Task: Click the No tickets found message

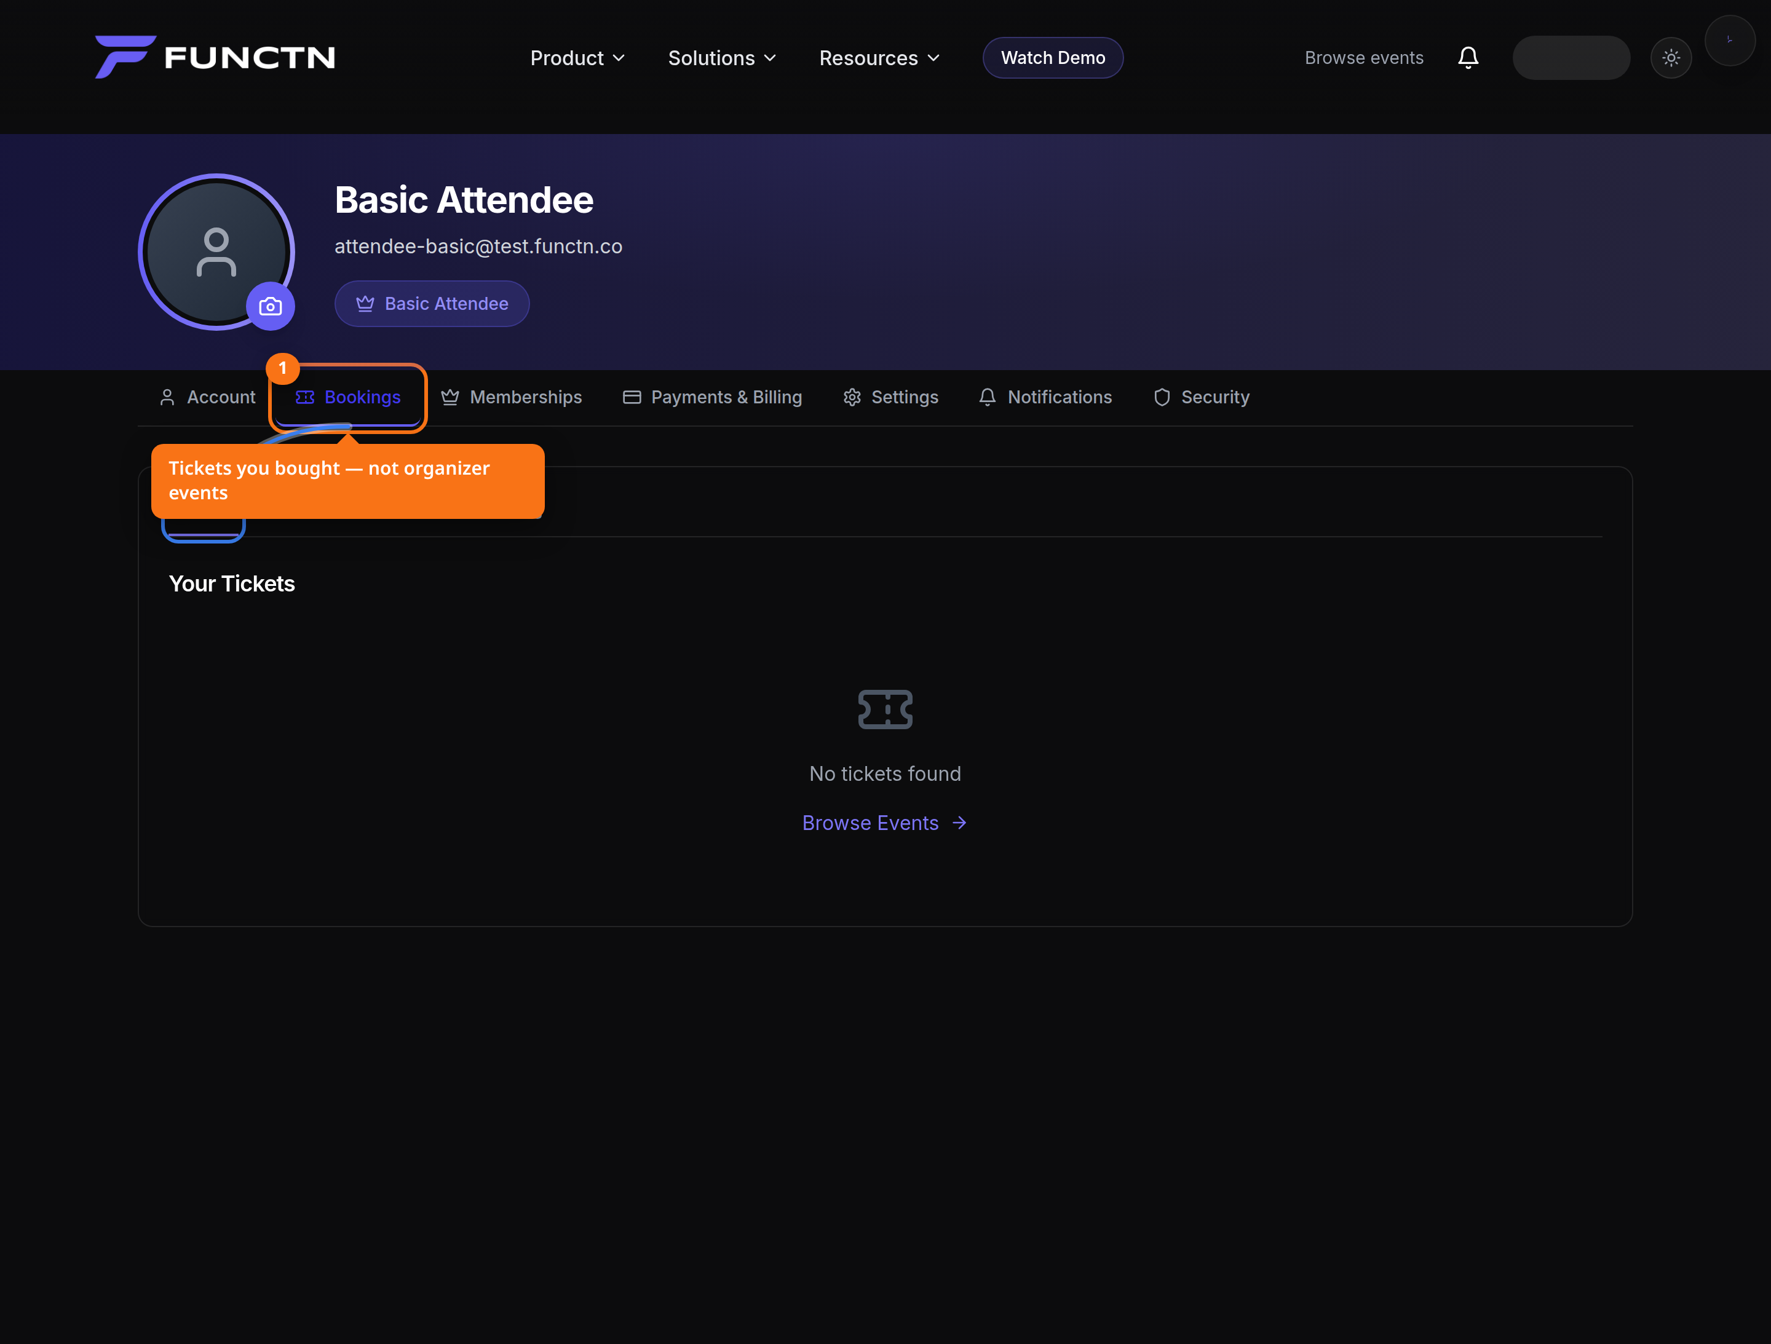Action: pos(885,774)
